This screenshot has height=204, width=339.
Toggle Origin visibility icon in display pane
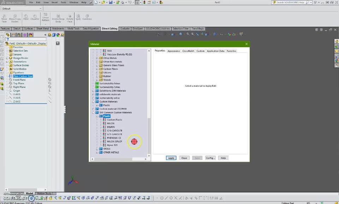point(49,91)
